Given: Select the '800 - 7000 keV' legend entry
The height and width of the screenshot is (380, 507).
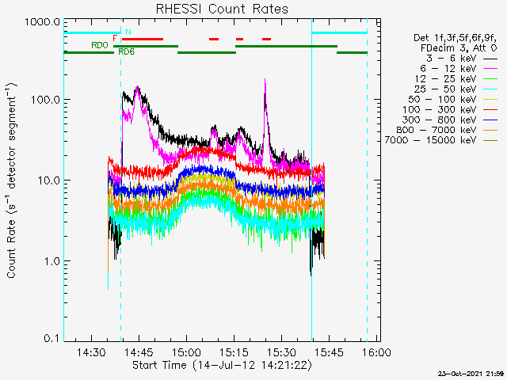Looking at the screenshot, I should pyautogui.click(x=447, y=130).
